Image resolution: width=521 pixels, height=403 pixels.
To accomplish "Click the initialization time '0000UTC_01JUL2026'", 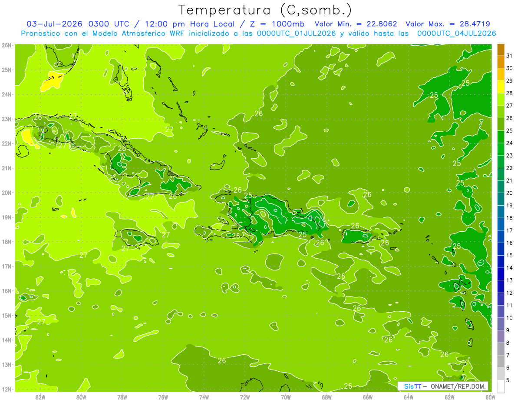I will point(297,33).
